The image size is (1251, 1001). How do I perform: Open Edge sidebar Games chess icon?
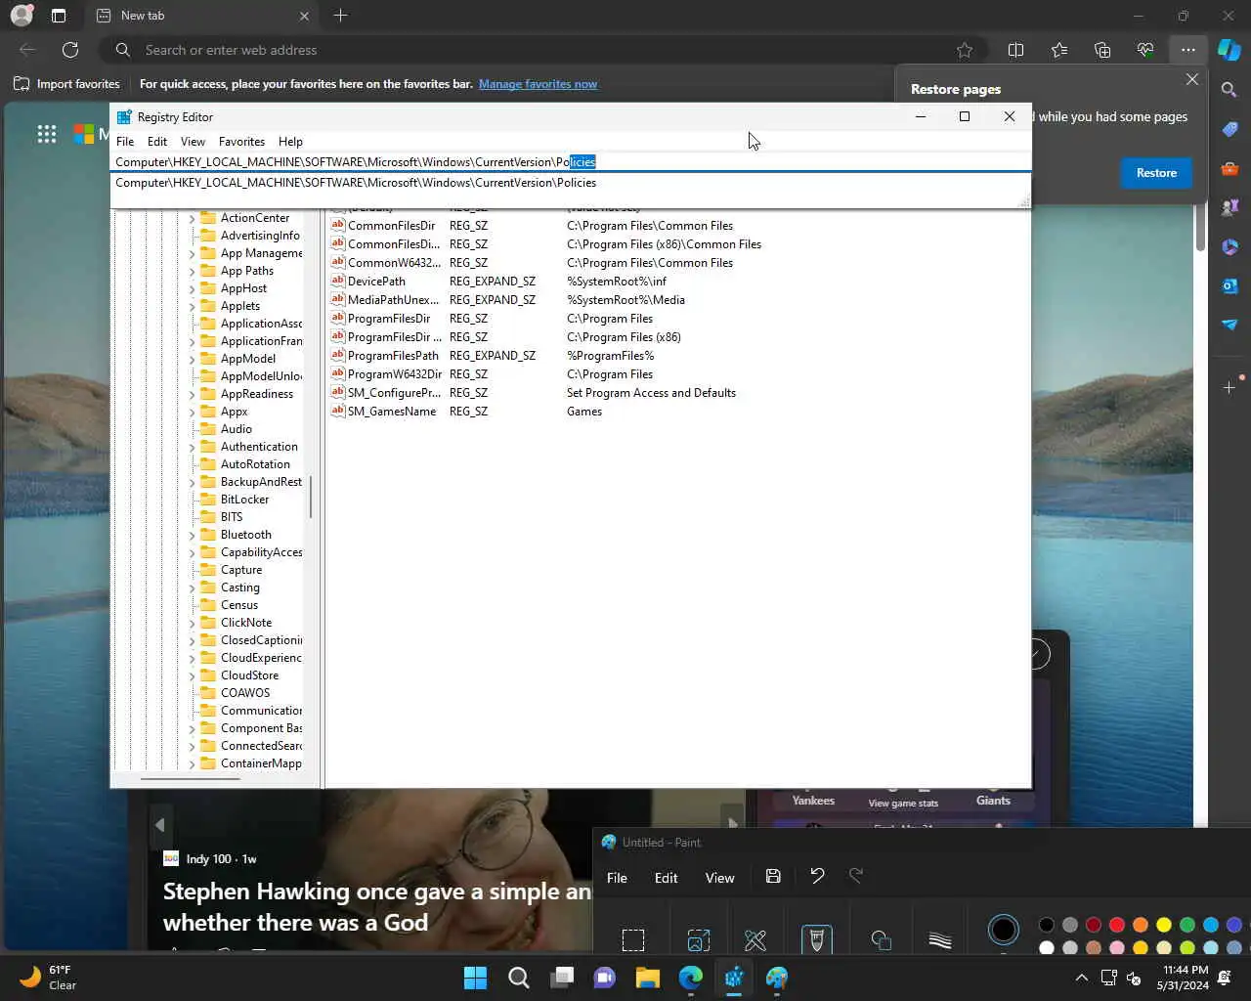pyautogui.click(x=1229, y=207)
